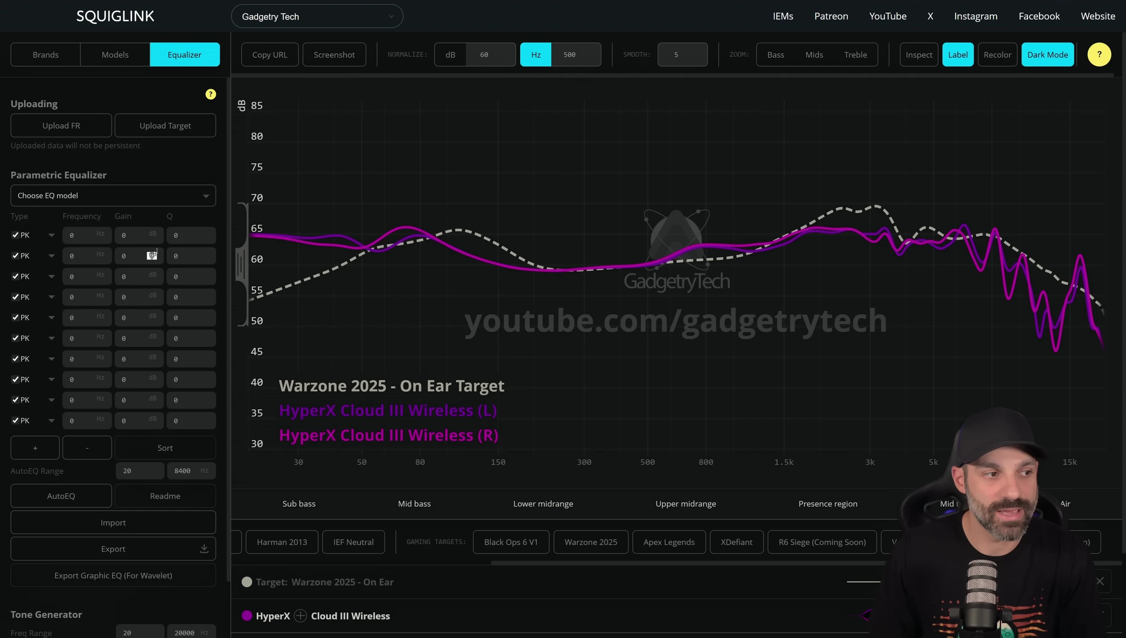Screen dimensions: 1126x638
Task: Enable Inspect mode
Action: 919,54
